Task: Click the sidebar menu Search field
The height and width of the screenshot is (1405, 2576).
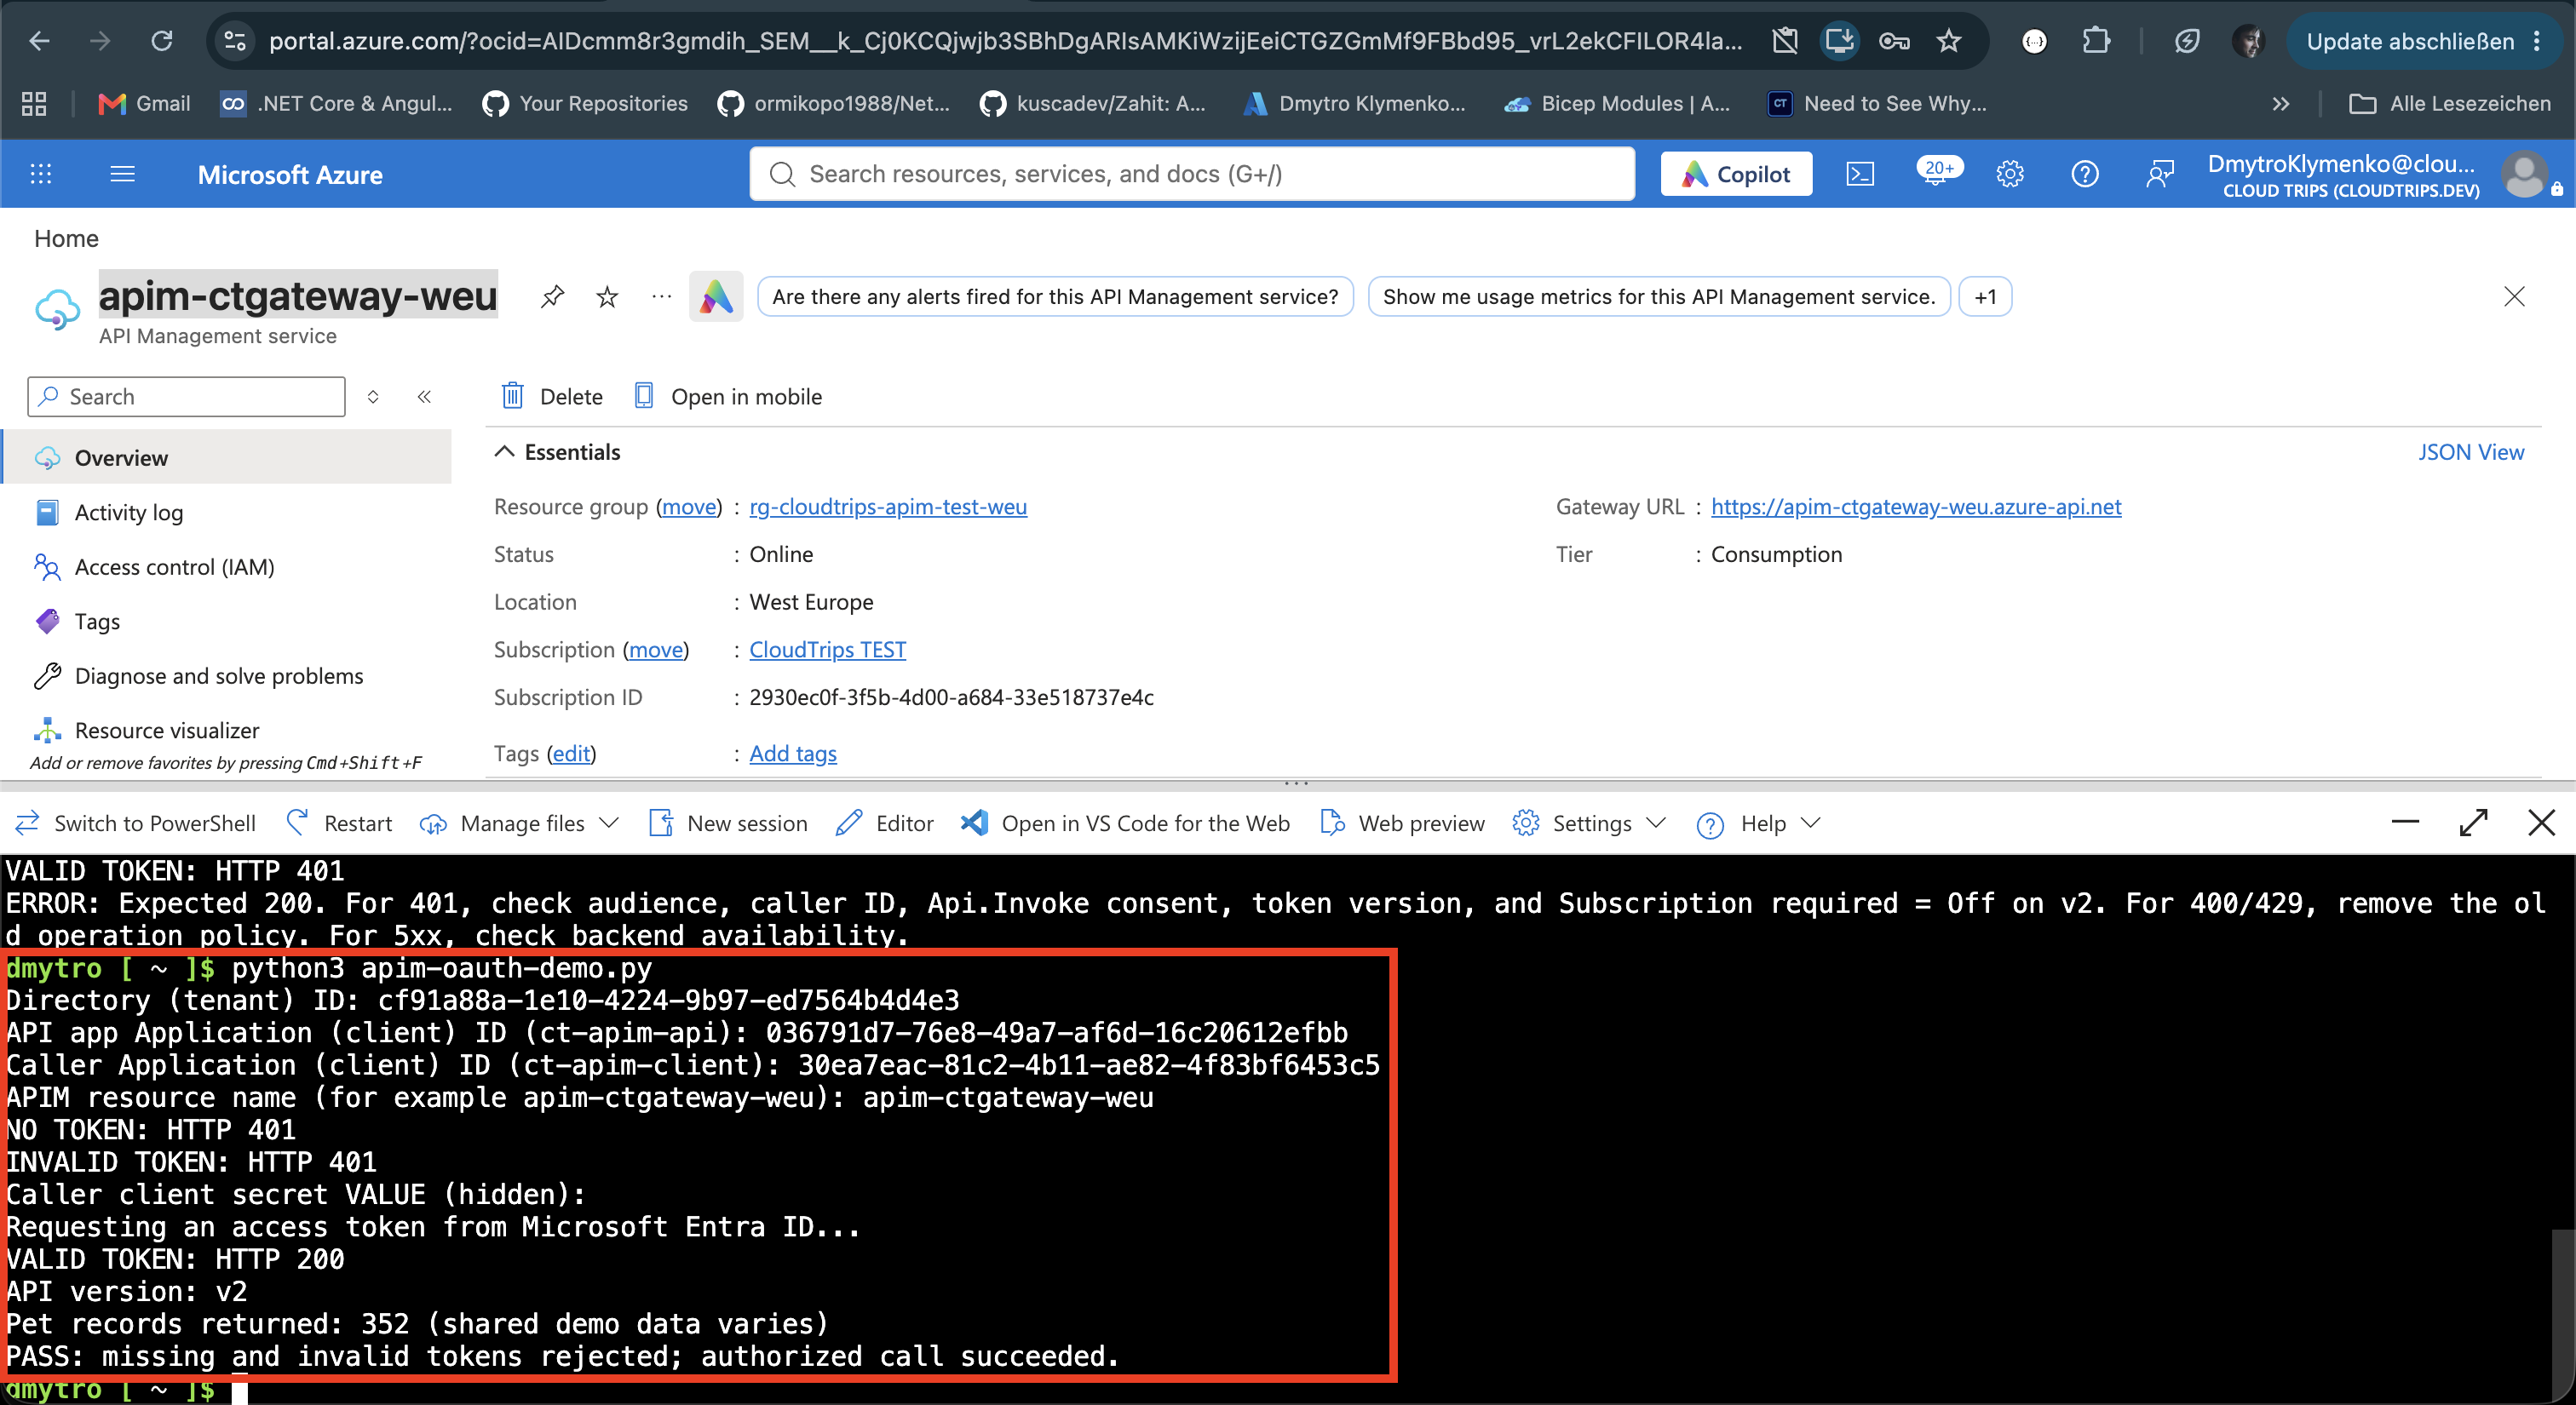Action: pos(187,397)
